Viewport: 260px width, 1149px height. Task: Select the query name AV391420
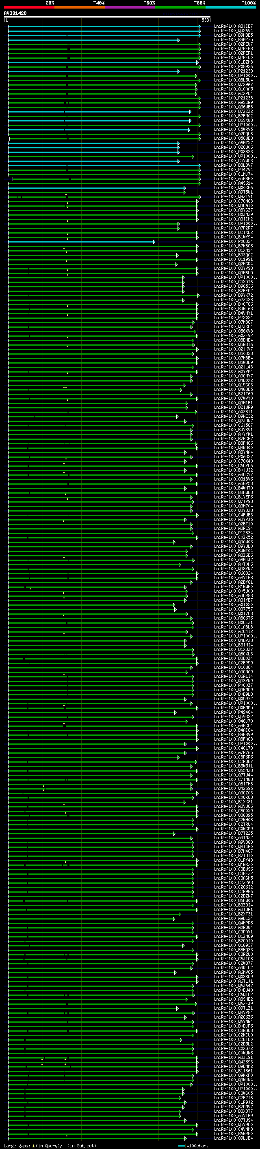coord(15,13)
